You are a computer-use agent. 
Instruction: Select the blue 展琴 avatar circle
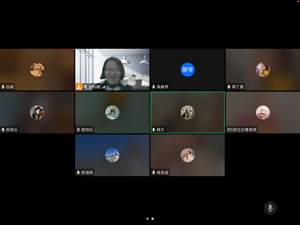187,70
